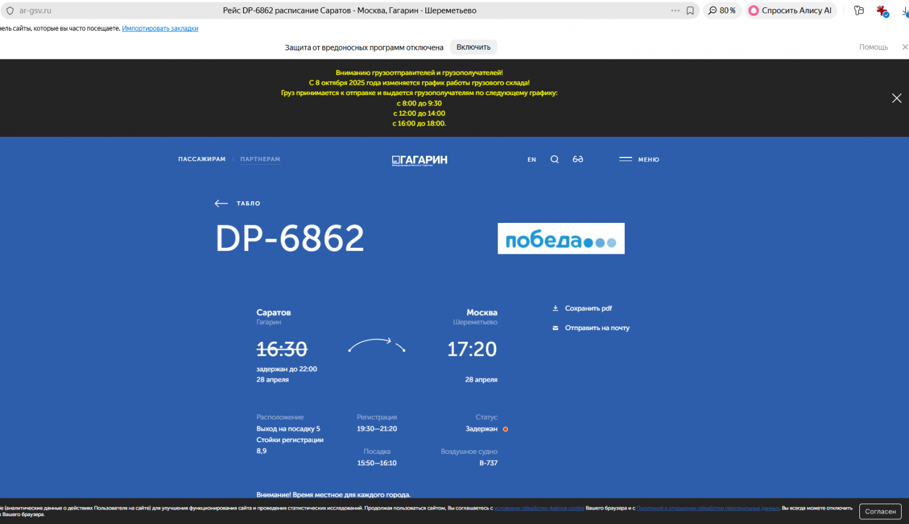Image resolution: width=909 pixels, height=524 pixels.
Task: Select the ПАССАЖИРАМ tab
Action: tap(202, 159)
